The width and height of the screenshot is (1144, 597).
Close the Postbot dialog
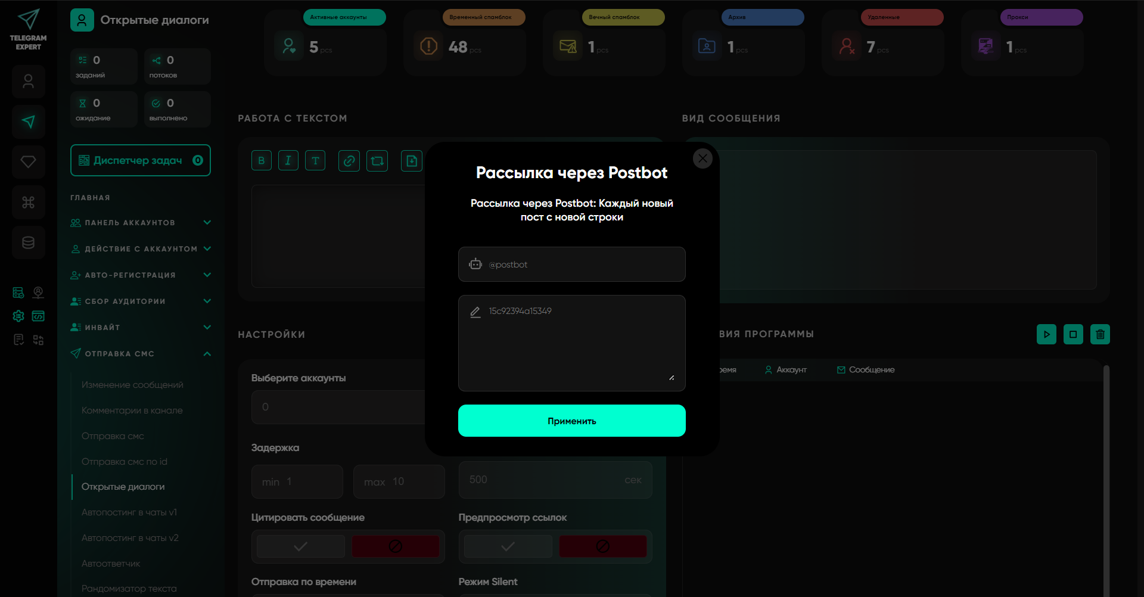coord(702,158)
